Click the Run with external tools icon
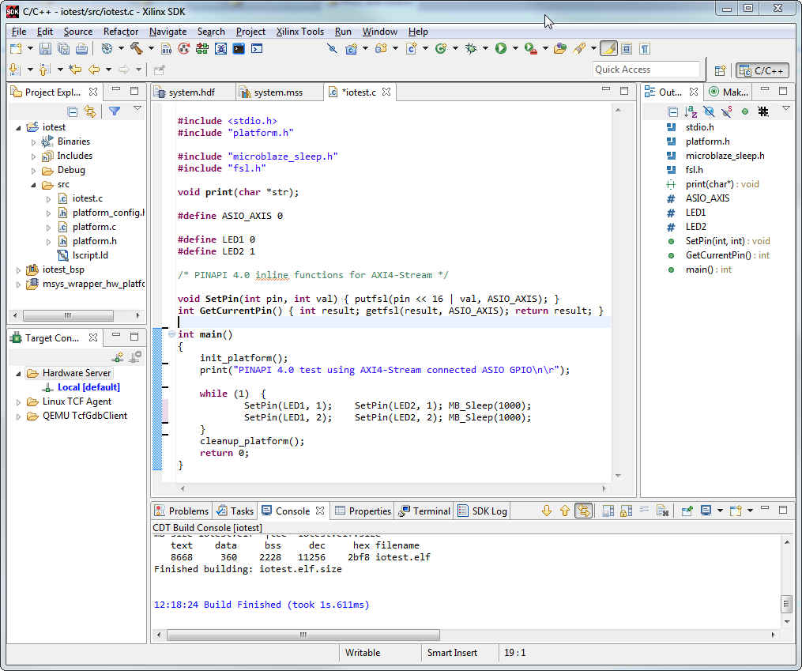 tap(530, 48)
